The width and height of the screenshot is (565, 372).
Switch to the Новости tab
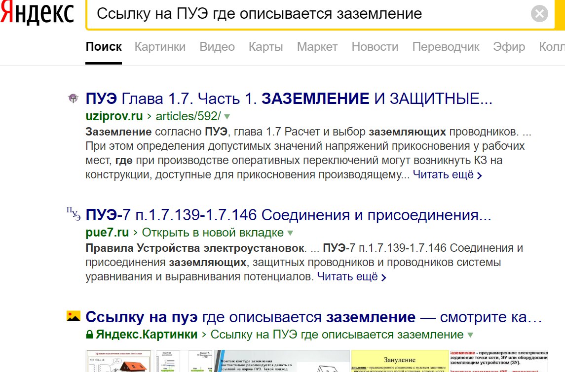pos(375,47)
